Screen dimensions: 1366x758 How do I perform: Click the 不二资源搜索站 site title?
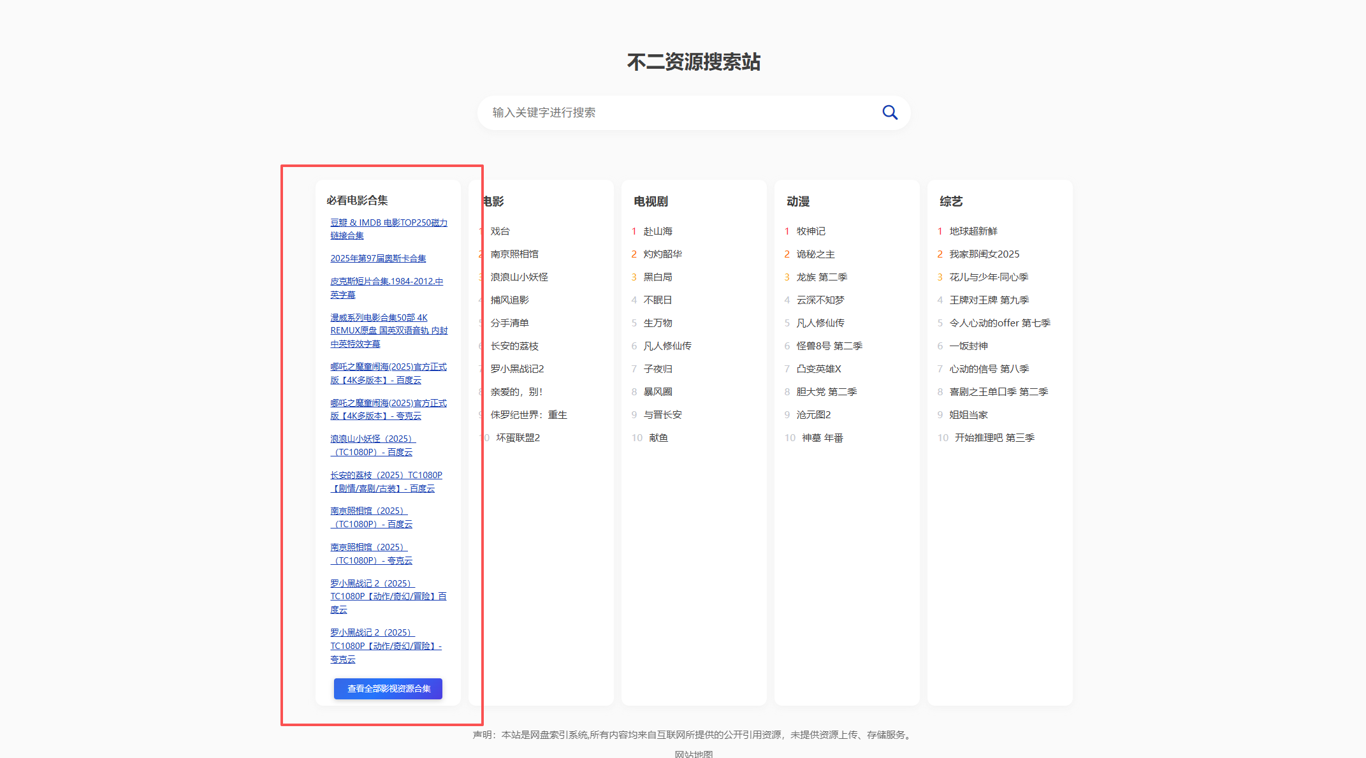(694, 62)
